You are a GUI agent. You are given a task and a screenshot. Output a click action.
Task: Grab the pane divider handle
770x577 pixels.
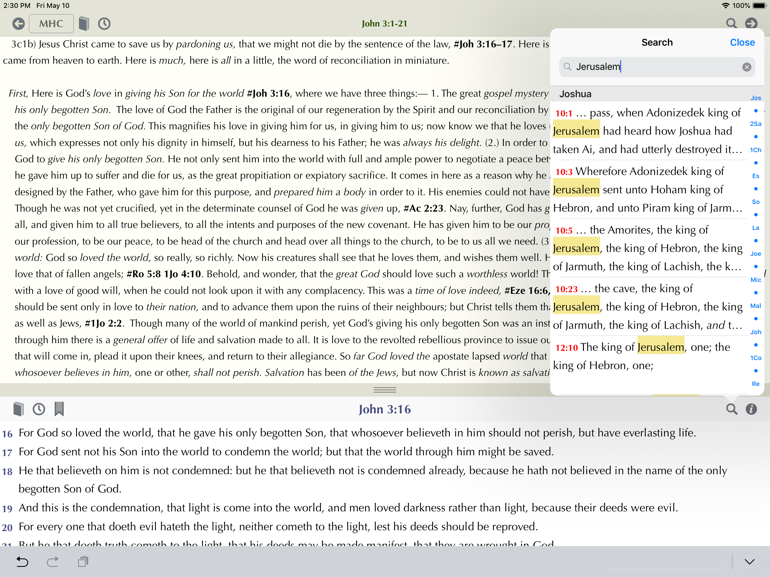[x=385, y=390]
